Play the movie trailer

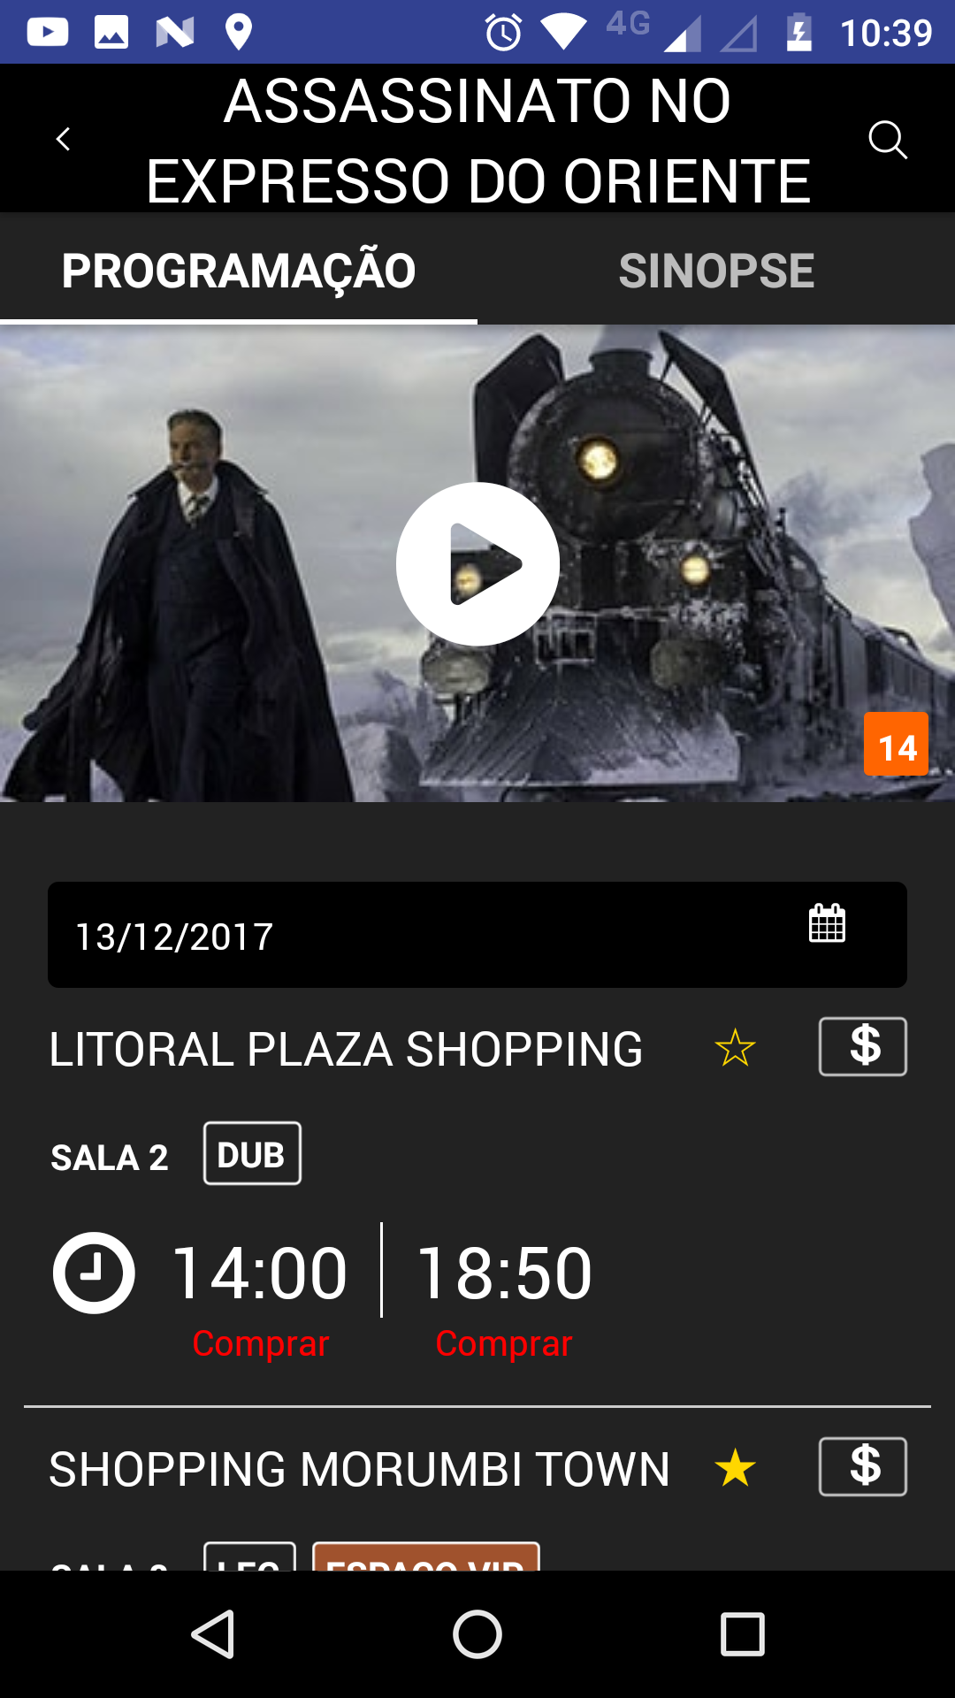pyautogui.click(x=477, y=563)
